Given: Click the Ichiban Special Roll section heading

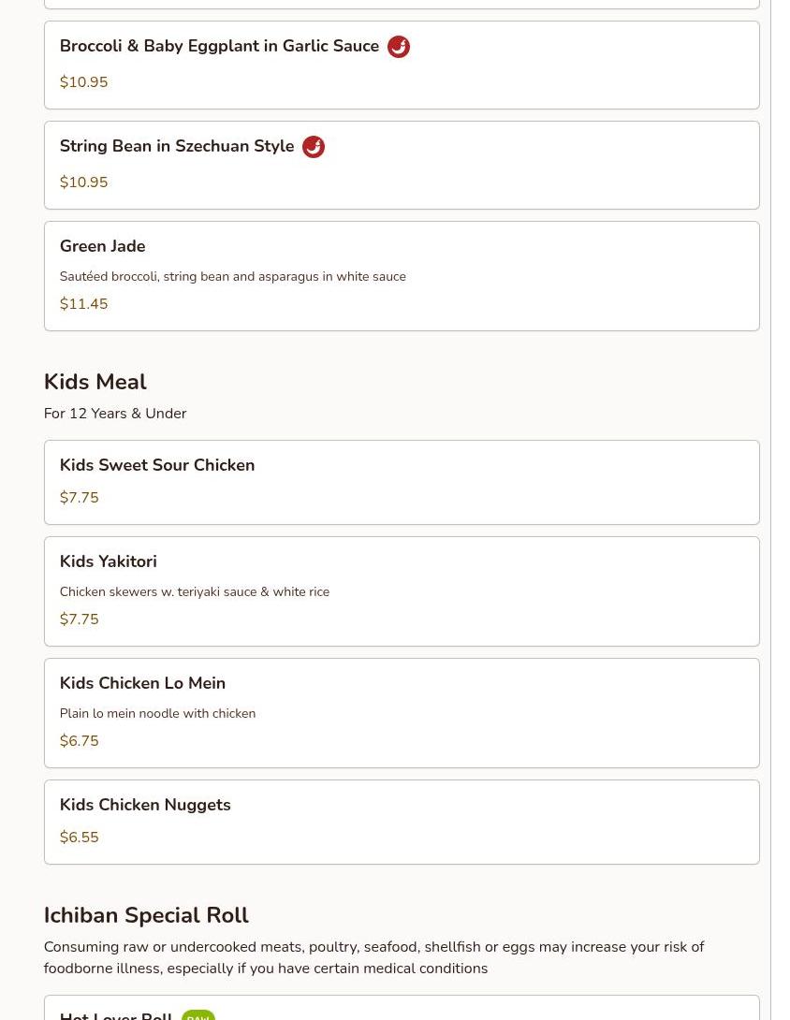Looking at the screenshot, I should [x=146, y=916].
